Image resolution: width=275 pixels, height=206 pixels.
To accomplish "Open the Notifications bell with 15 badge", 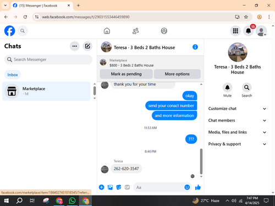I will click(248, 31).
